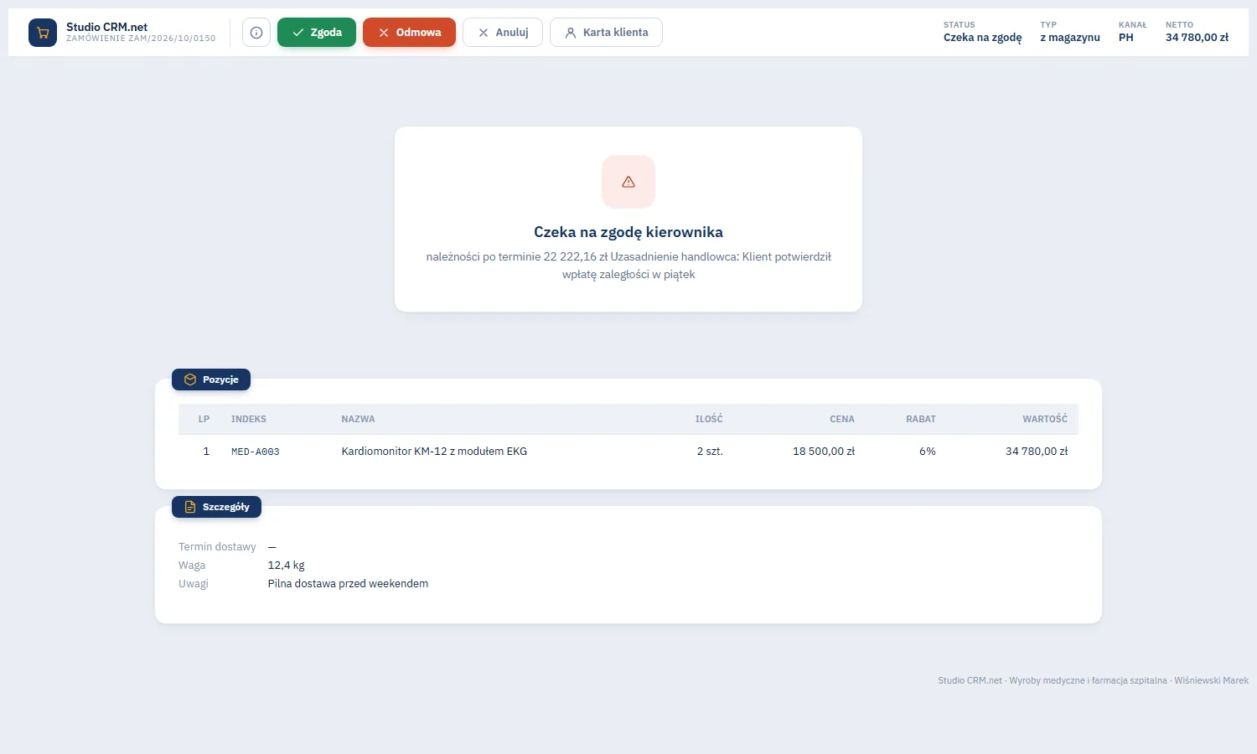
Task: Click note Pilna dostawa przed weekendem
Action: click(x=348, y=584)
